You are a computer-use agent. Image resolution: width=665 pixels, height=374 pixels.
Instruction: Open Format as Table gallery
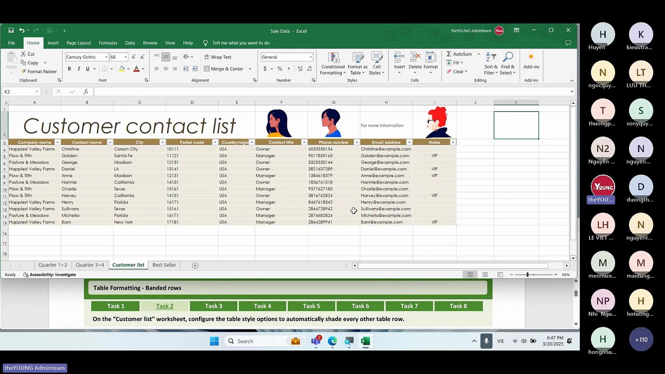357,63
